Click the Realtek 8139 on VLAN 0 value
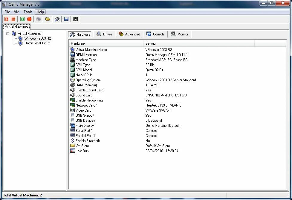The width and height of the screenshot is (292, 200). point(163,105)
